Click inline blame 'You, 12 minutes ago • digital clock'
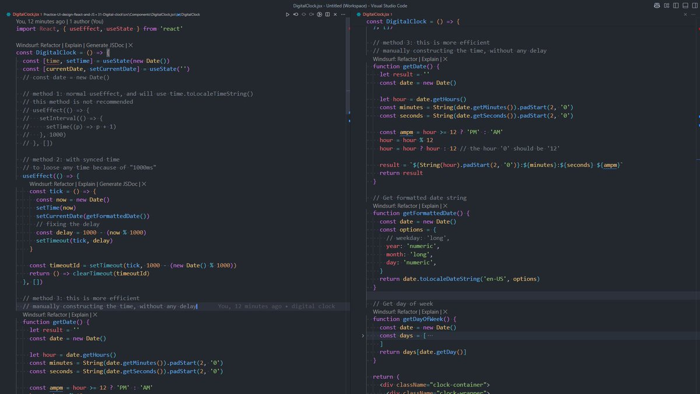The height and width of the screenshot is (394, 700). point(276,306)
